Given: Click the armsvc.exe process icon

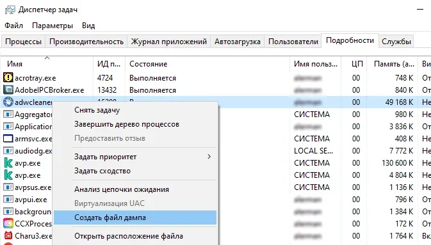Looking at the screenshot, I should click(x=8, y=138).
